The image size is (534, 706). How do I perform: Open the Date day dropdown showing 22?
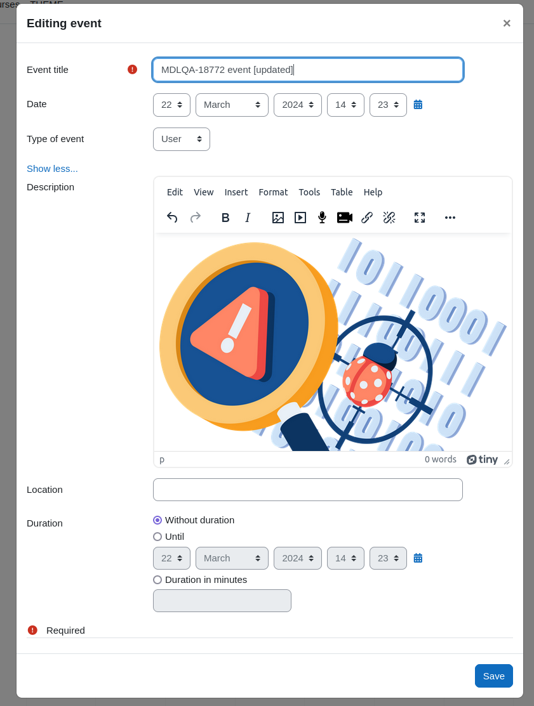pos(171,105)
